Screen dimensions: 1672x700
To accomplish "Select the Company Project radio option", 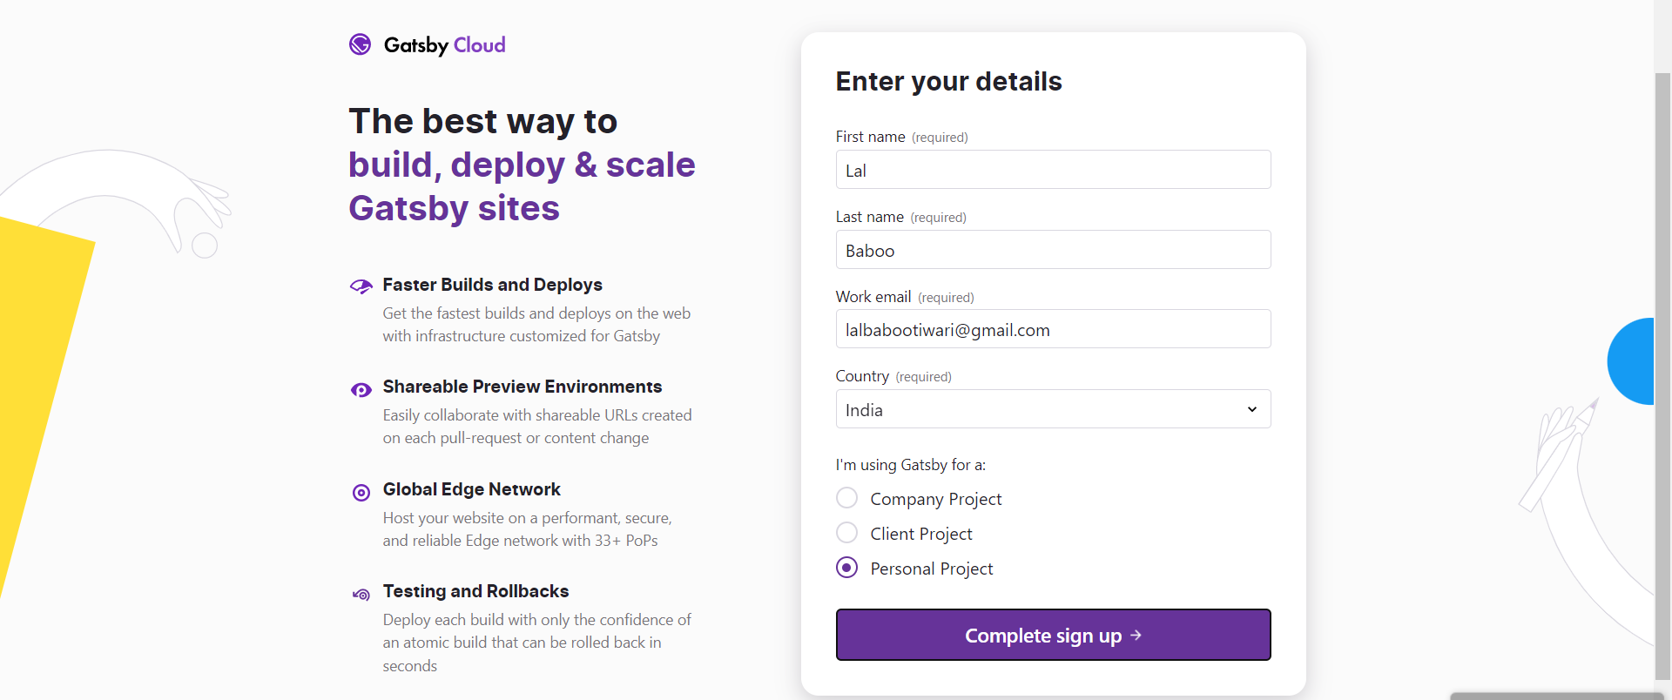I will [846, 498].
